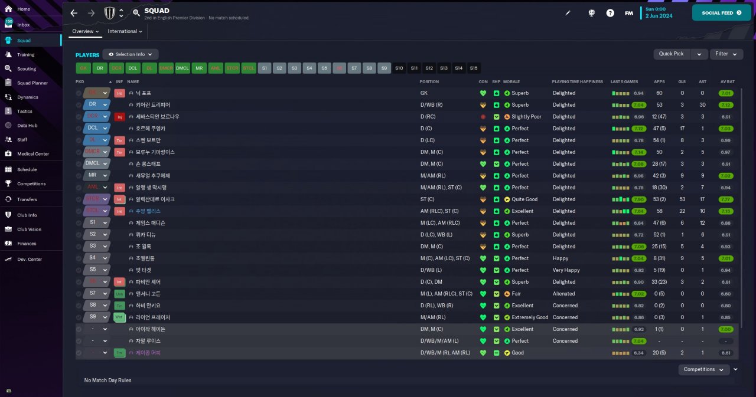Open the Dynamics sidebar icon
Viewport: 756px width, 397px height.
(x=8, y=97)
